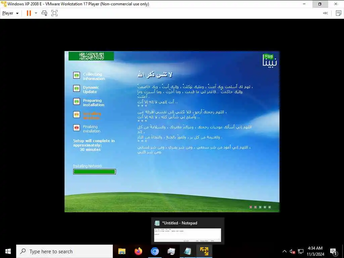The image size is (344, 258).
Task: Open the monitor app taskbar icon
Action: click(x=171, y=251)
